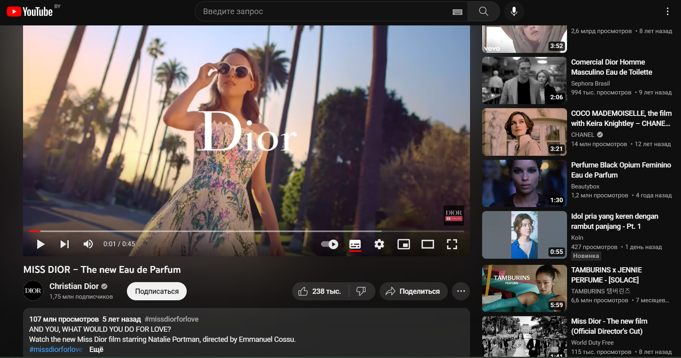Open the vevo thumbnail video 3:52
Screen dimensions: 681x358
[525, 39]
